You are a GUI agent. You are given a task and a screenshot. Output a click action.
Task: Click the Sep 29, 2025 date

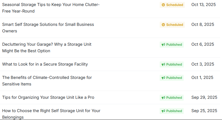tap(204, 97)
